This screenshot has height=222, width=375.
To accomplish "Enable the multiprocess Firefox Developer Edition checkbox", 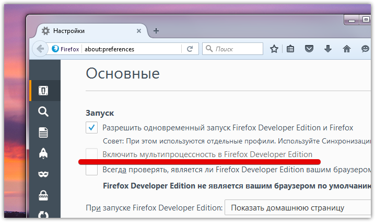I will click(x=91, y=154).
